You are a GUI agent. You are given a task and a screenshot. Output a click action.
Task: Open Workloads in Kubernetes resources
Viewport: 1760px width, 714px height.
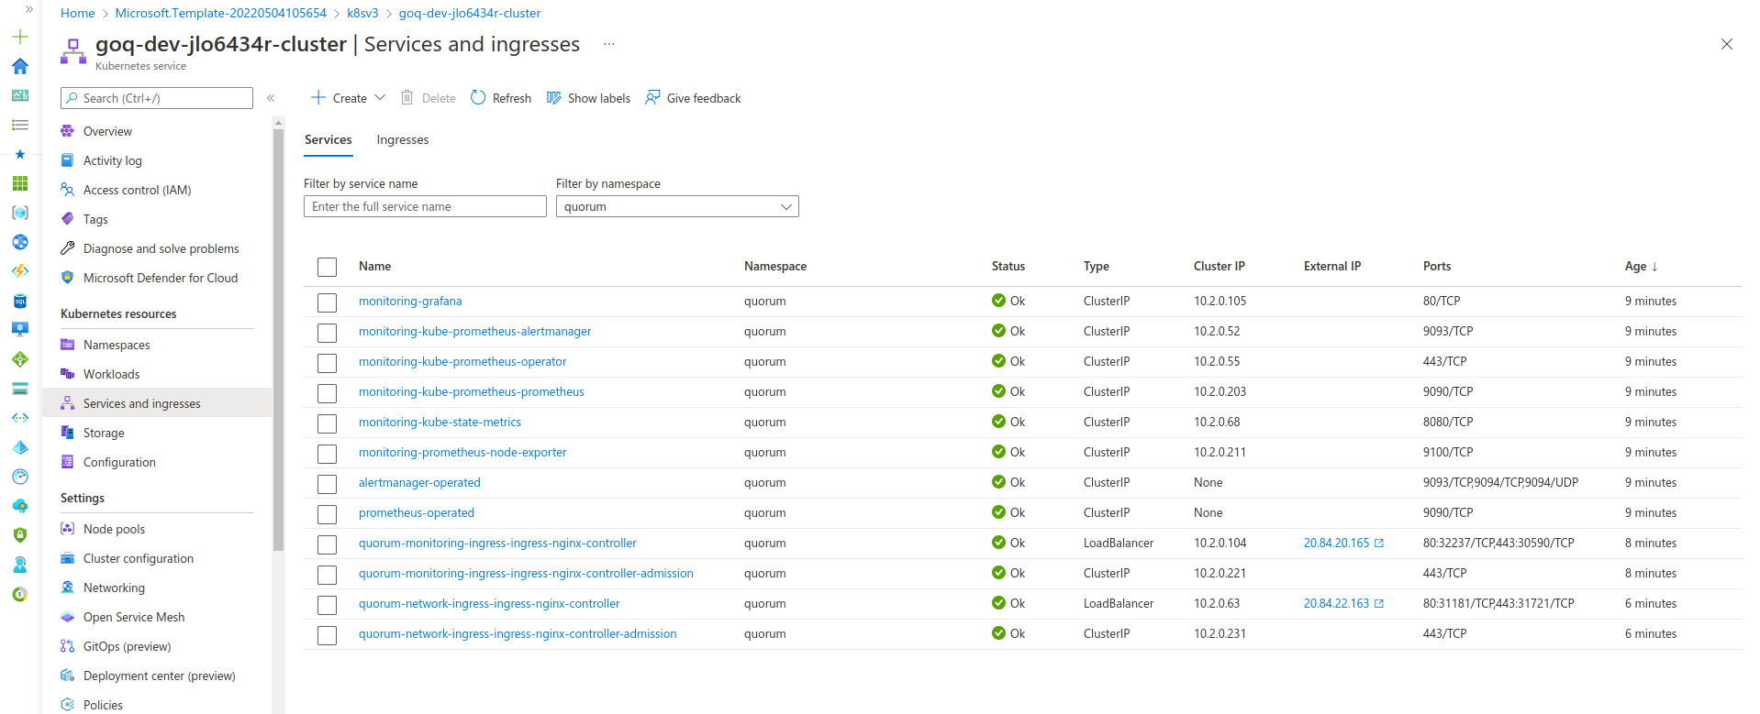[x=111, y=374]
